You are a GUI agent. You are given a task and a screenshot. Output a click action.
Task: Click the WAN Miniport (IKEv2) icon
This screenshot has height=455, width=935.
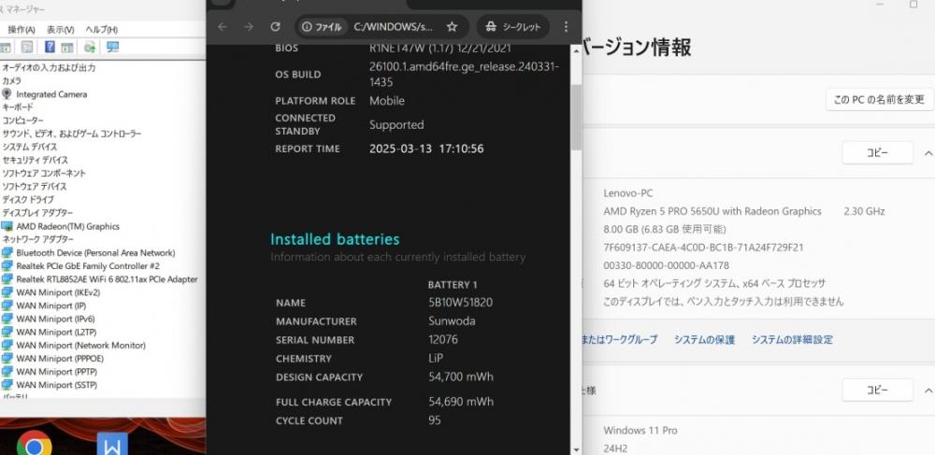tap(7, 292)
